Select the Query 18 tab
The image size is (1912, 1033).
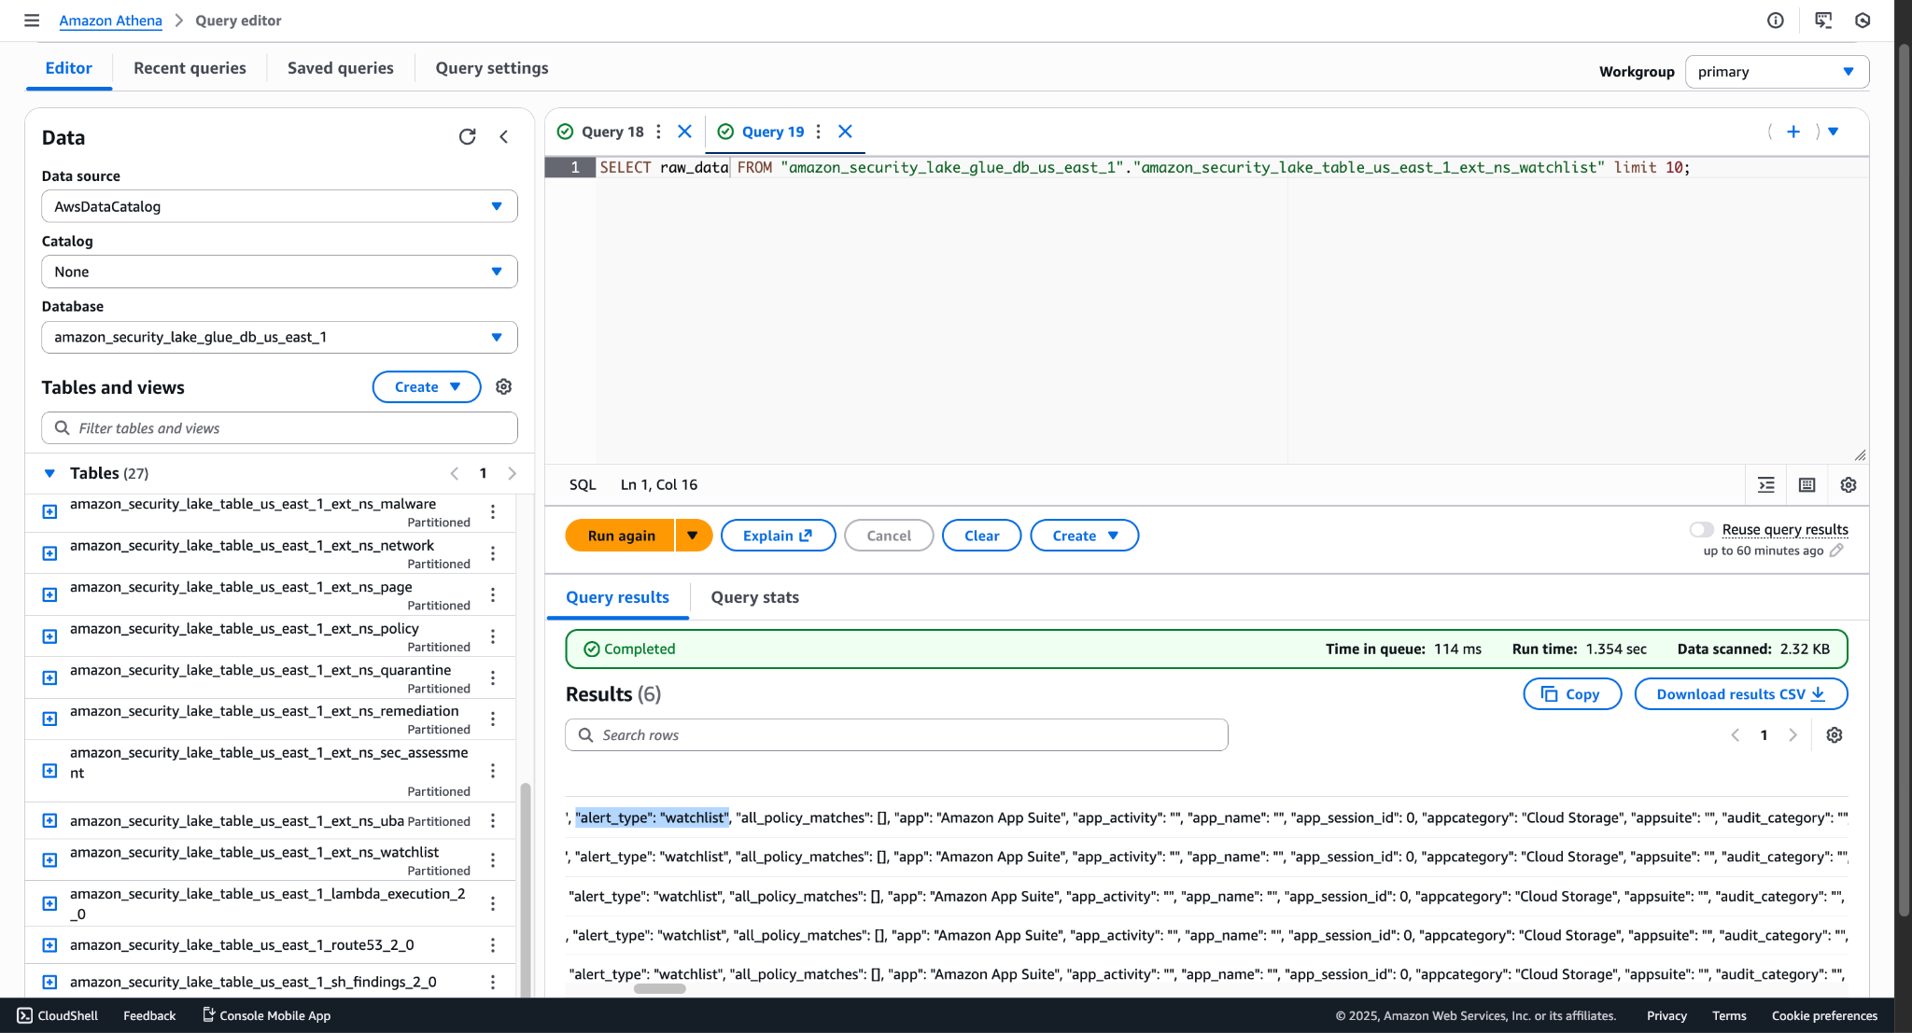612,132
